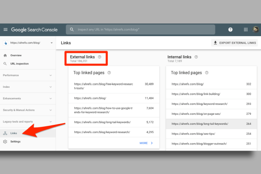Click Export External Links button
Screen dimensions: 261x174
coord(234,43)
